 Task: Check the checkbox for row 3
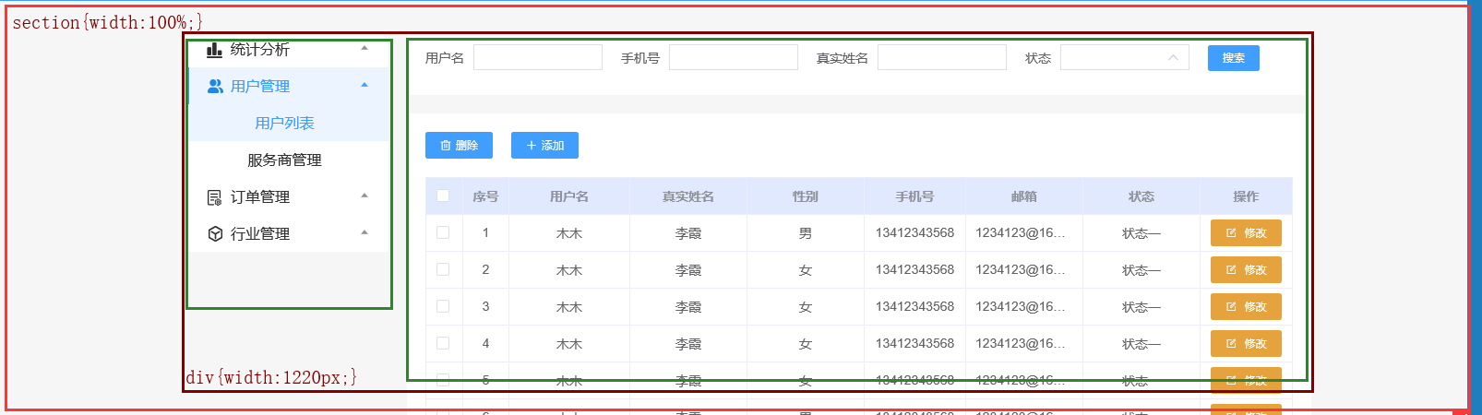(443, 306)
